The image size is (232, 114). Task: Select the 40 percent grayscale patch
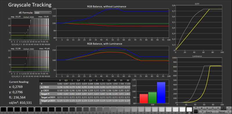tap(107, 110)
